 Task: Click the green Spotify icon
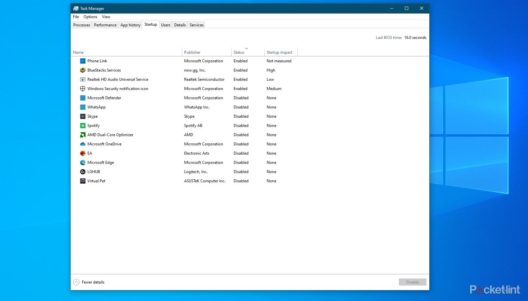click(x=83, y=126)
